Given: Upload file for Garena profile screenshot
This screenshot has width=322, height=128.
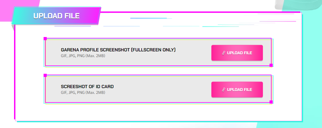Looking at the screenshot, I should pos(237,53).
